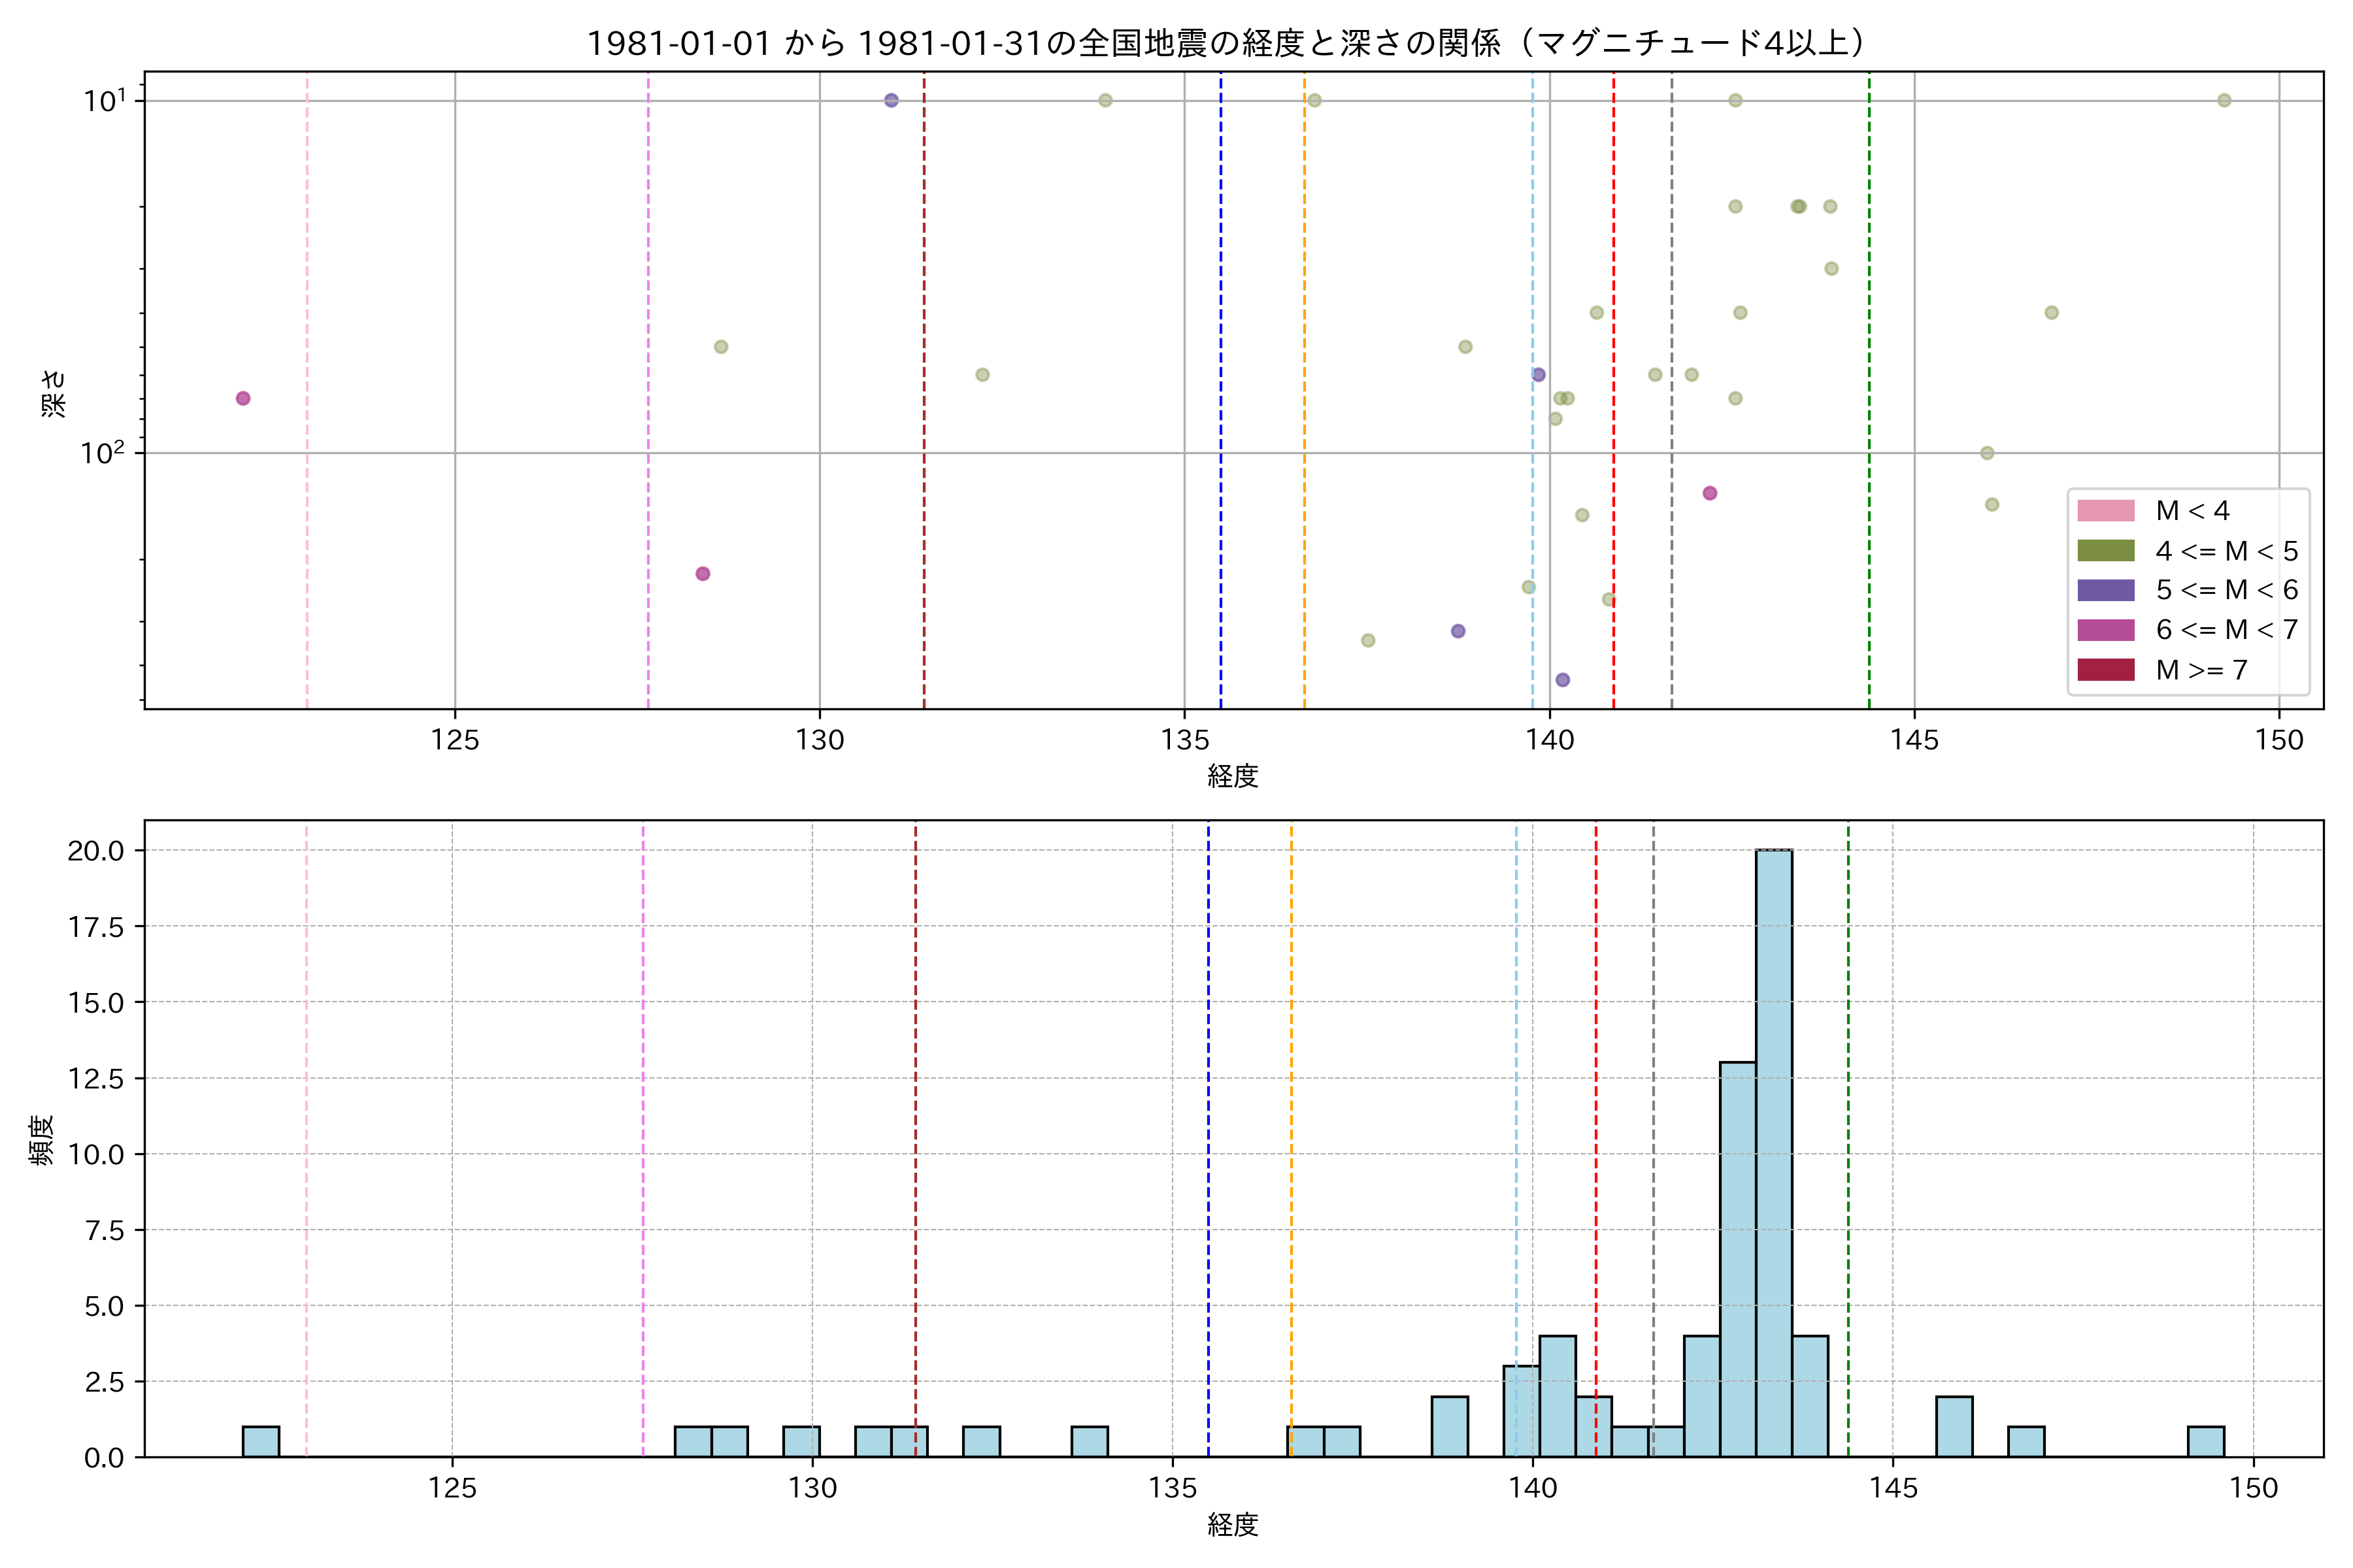The height and width of the screenshot is (1568, 2353).
Task: Click the rightmost histogram bar near longitude 149
Action: [x=2206, y=1442]
